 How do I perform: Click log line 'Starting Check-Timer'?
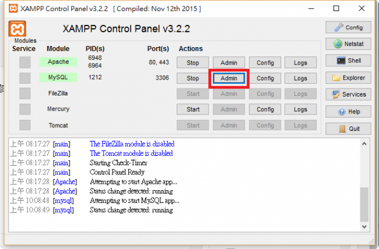[x=118, y=163]
